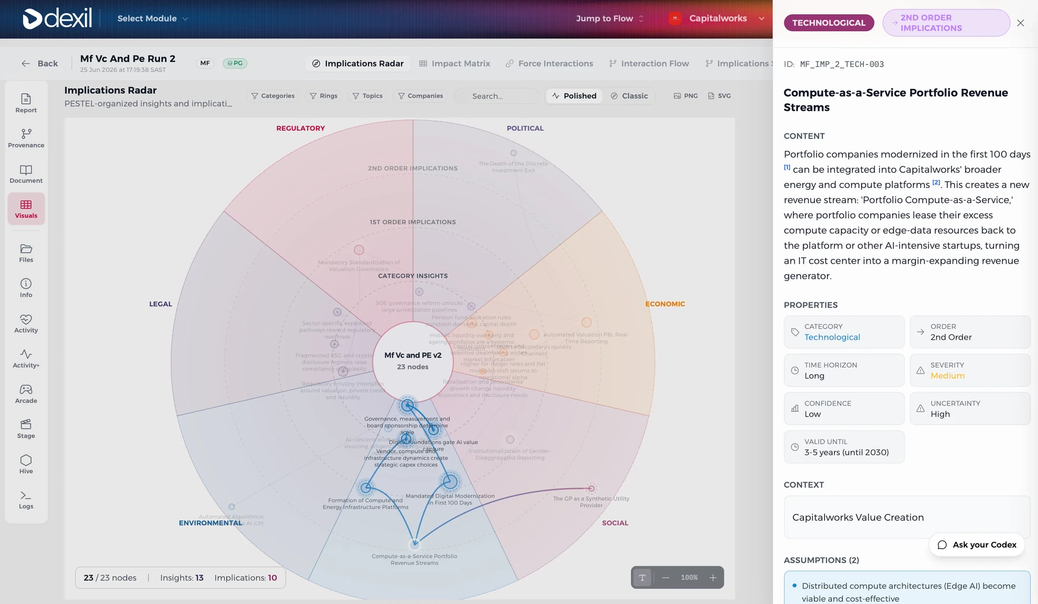Click the zoom-in plus icon

pyautogui.click(x=713, y=577)
